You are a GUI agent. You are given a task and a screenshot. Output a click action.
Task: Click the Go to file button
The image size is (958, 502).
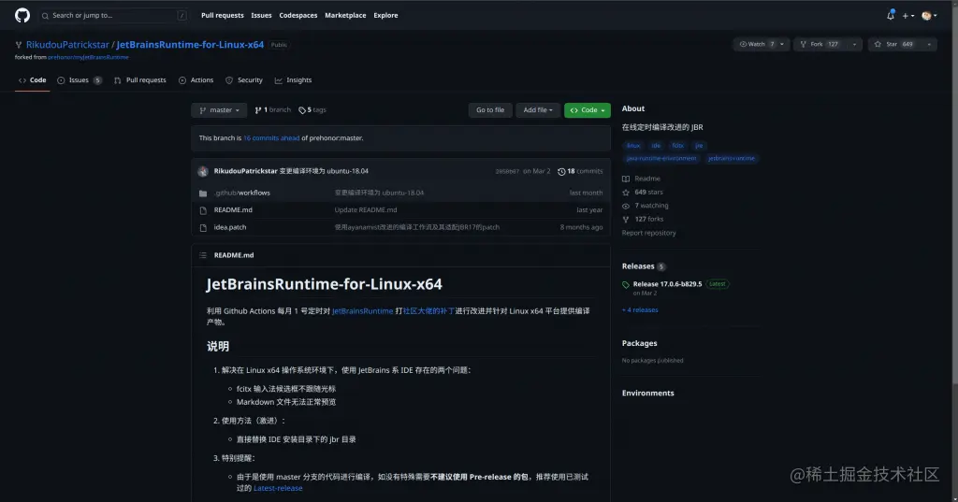coord(490,110)
